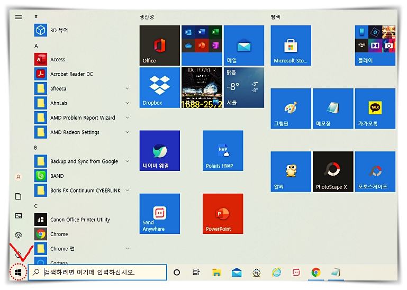407x290 pixels.
Task: Open the Microsoft Store tile
Action: [291, 46]
